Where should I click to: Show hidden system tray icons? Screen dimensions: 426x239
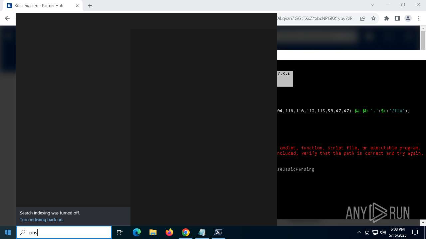(359, 232)
